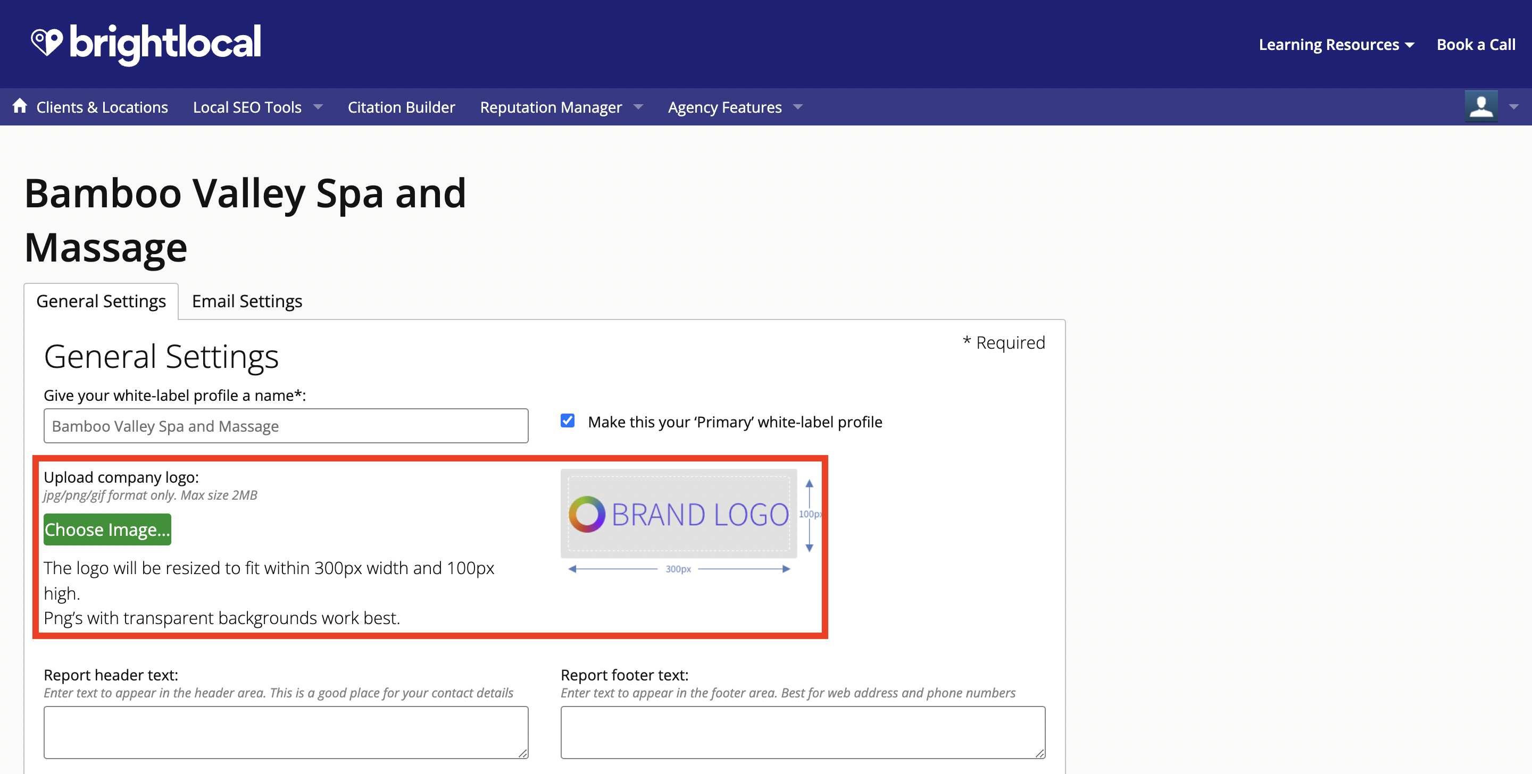The height and width of the screenshot is (774, 1532).
Task: Expand the Reputation Manager menu
Action: pos(561,107)
